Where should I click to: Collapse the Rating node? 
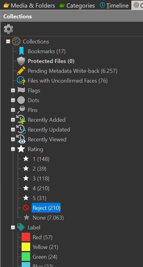[13, 149]
